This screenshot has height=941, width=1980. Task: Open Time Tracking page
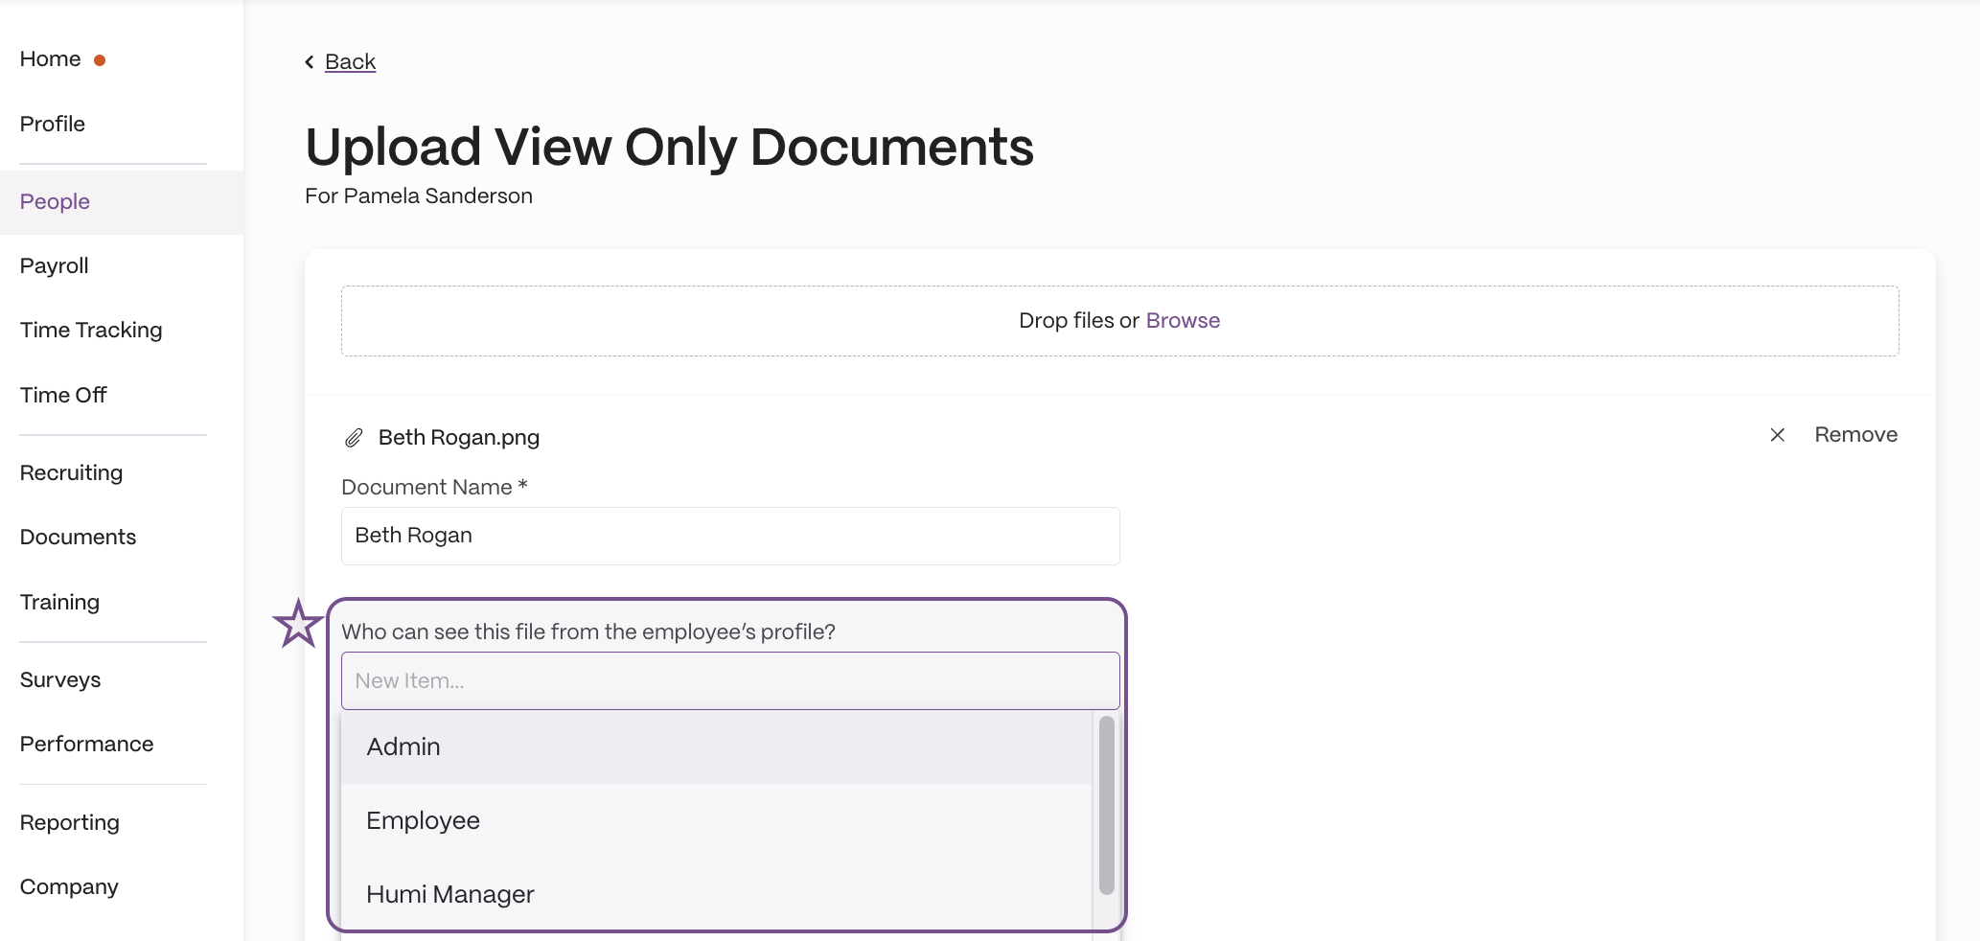click(x=91, y=331)
